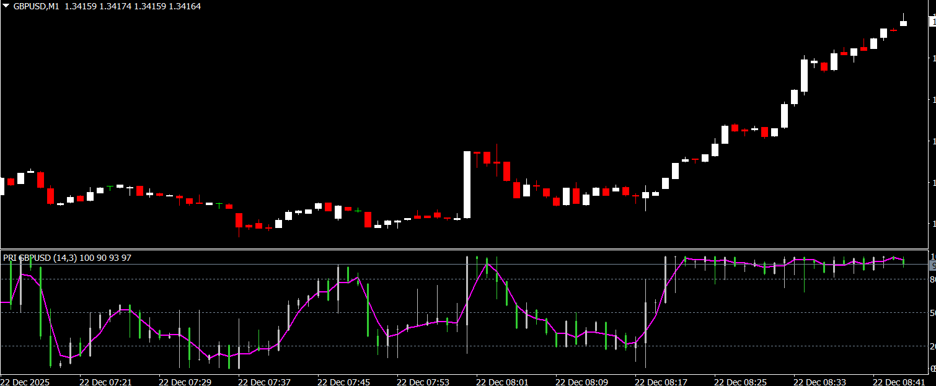Select the 22 Dec 08:33 time marker
936x386 pixels.
[x=819, y=382]
